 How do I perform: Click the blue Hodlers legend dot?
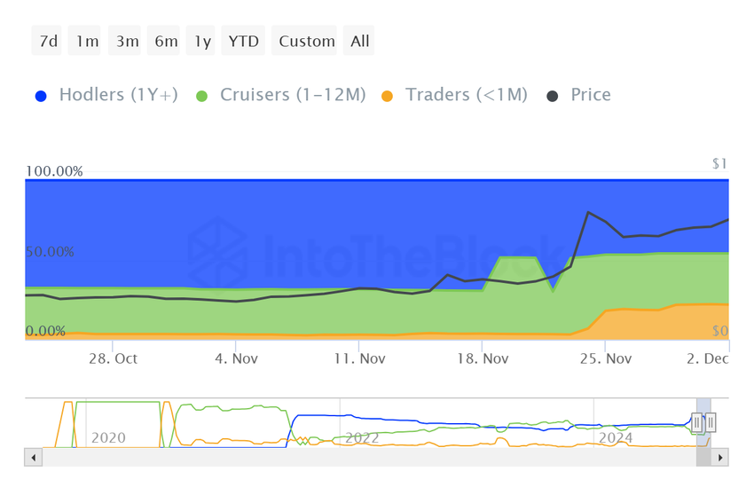(41, 96)
